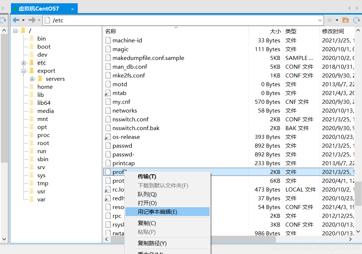Select the lib64 folder in tree
362x254 pixels.
[44, 103]
